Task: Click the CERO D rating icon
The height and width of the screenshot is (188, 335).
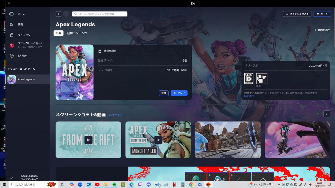Action: click(x=249, y=78)
